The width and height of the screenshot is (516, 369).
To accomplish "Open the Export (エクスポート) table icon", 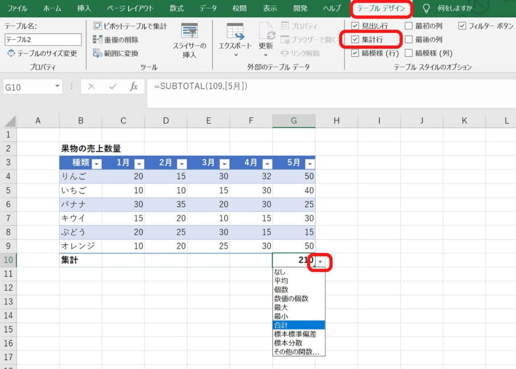I will point(235,32).
